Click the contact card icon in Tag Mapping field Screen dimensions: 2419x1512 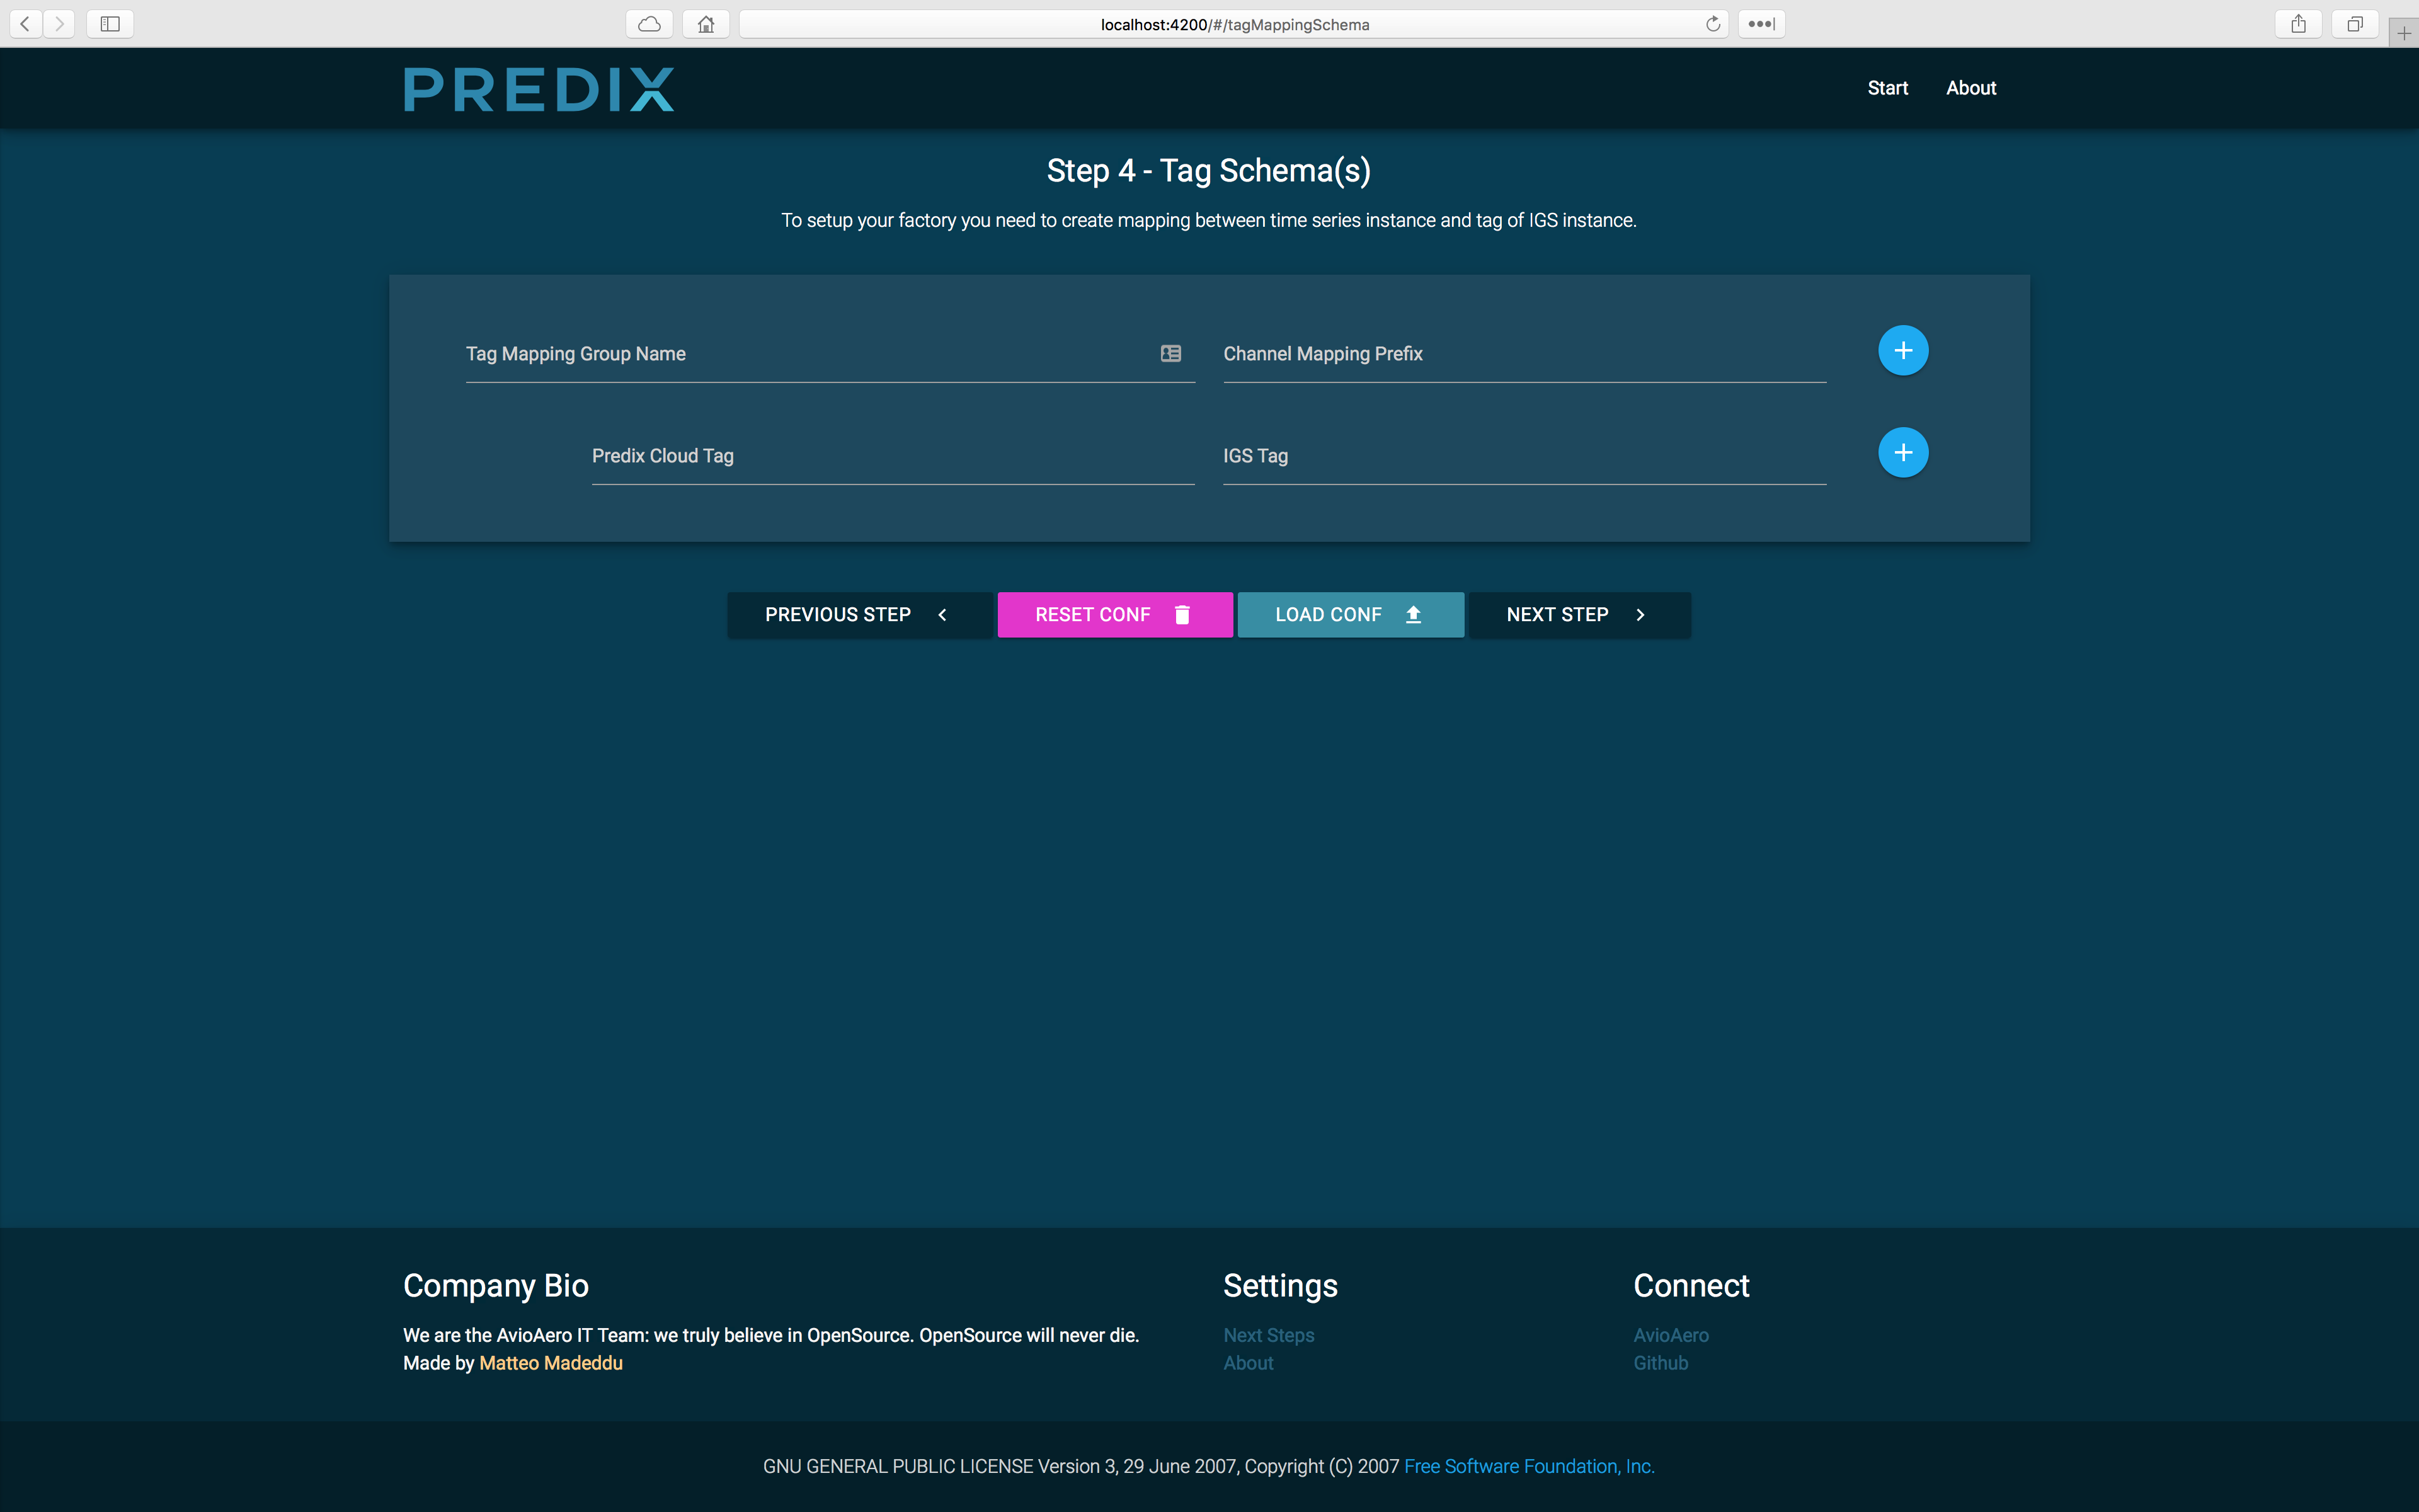1170,353
